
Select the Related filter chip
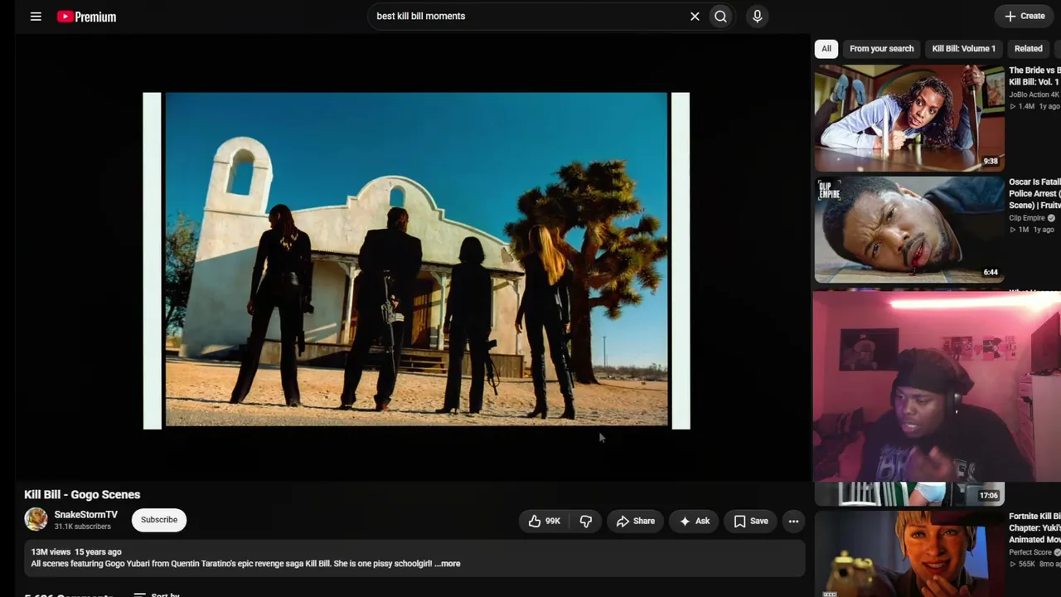pos(1028,48)
